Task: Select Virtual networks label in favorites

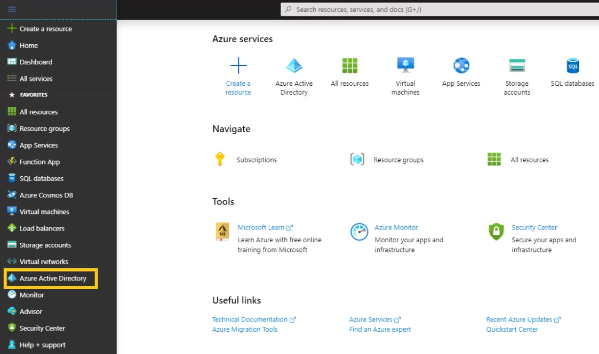Action: pyautogui.click(x=44, y=261)
